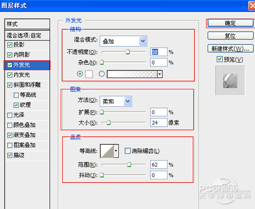Click the 范围 value field showing 62

click(x=159, y=165)
